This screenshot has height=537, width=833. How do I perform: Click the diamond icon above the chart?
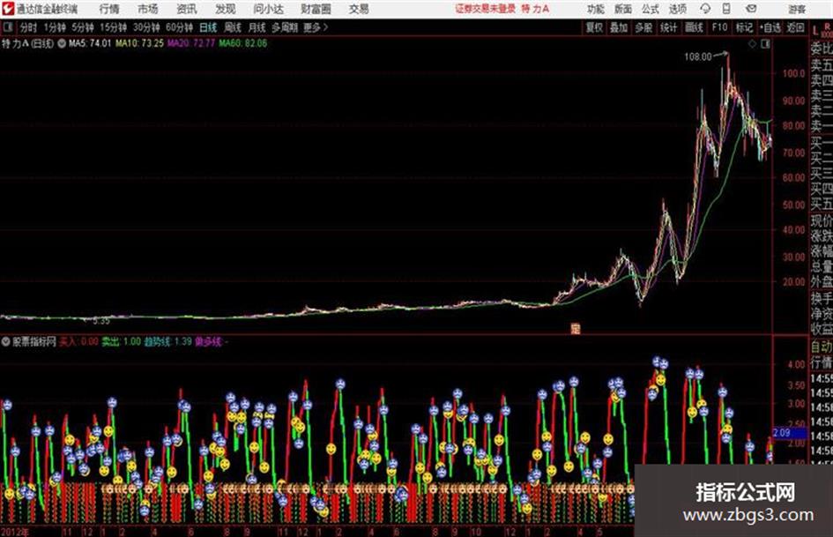click(752, 44)
